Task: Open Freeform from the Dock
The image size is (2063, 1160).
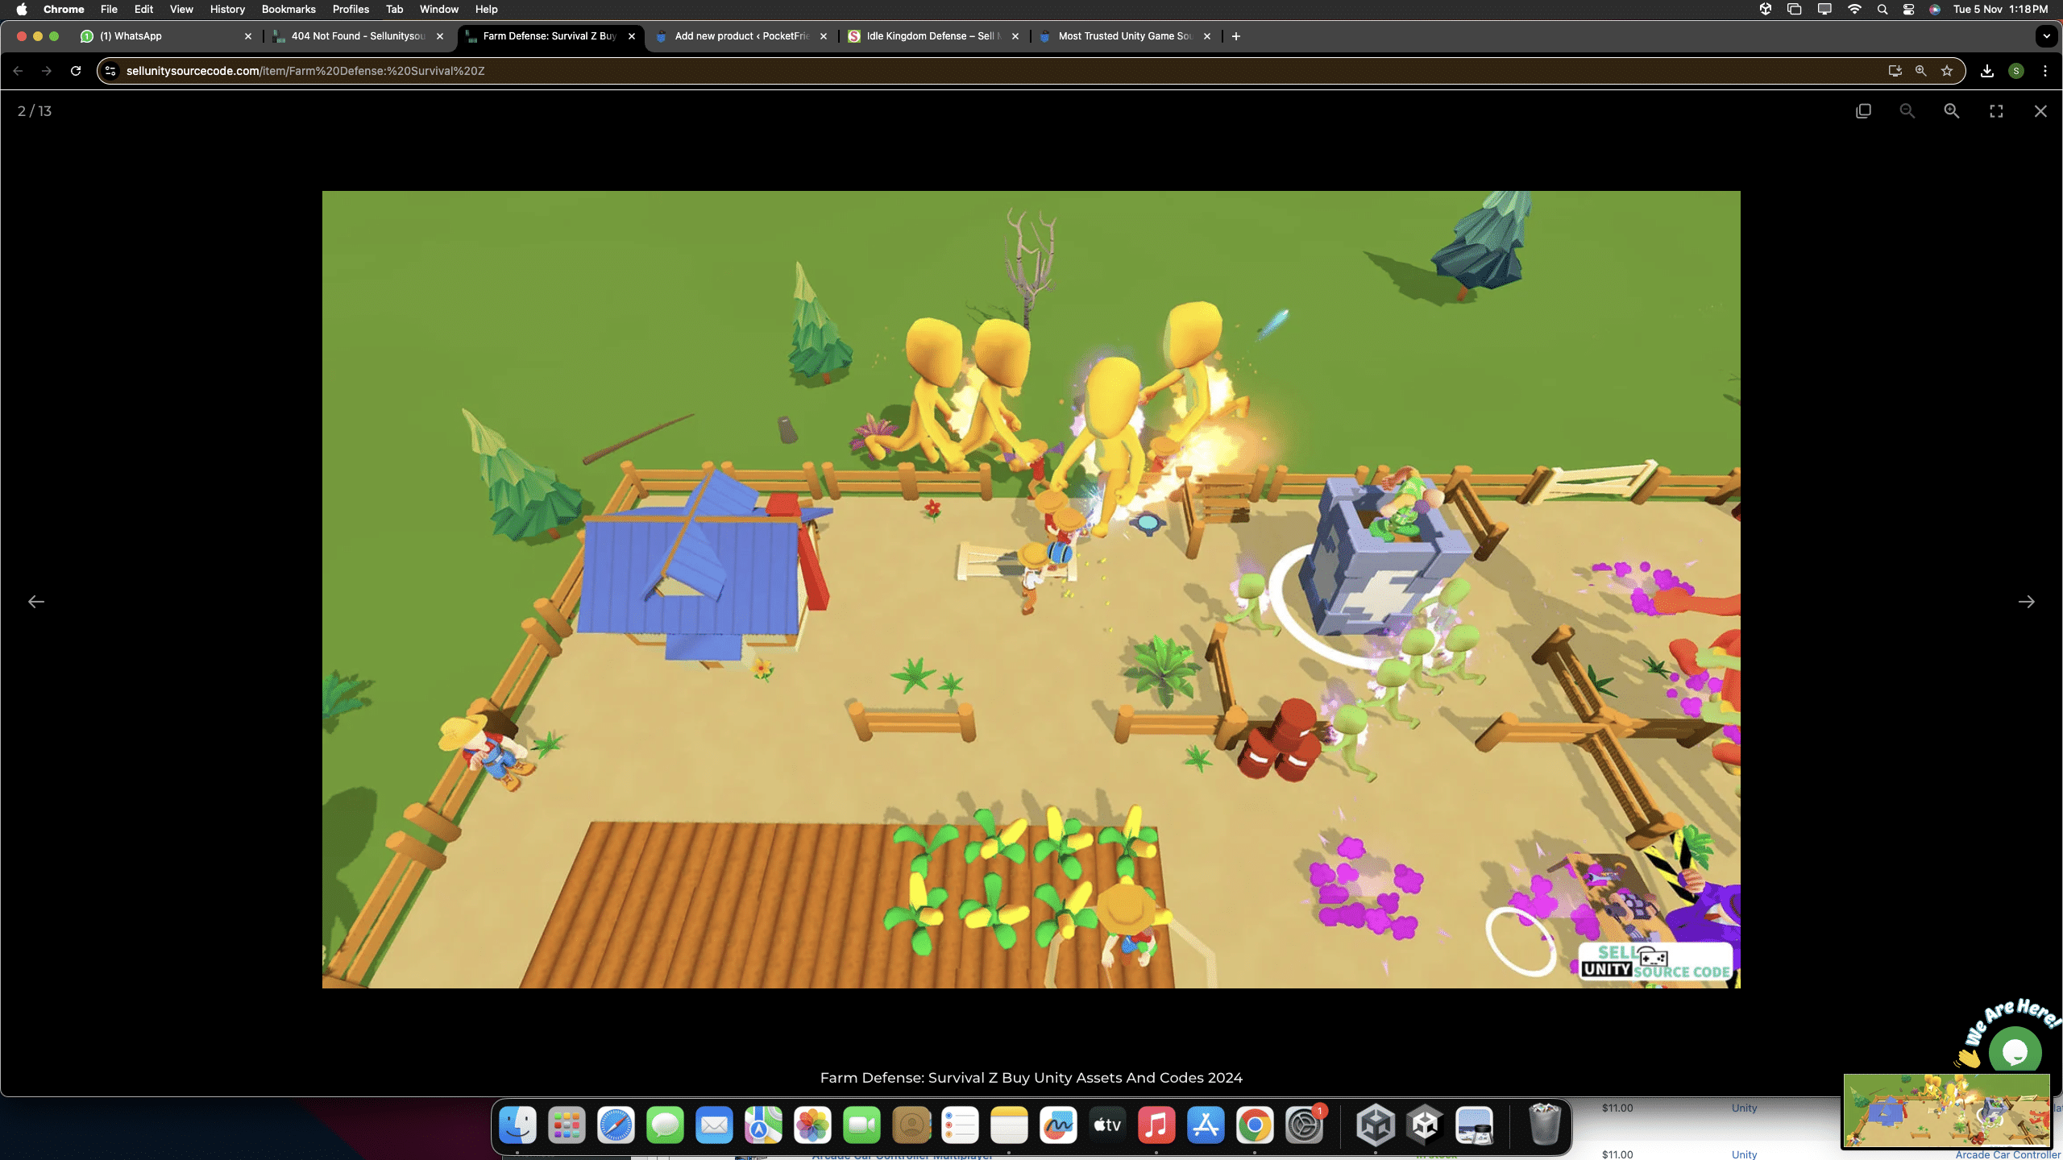Action: coord(1058,1125)
